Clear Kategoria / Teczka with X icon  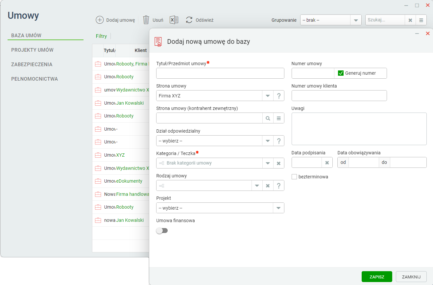(x=279, y=163)
